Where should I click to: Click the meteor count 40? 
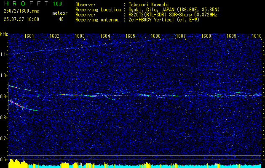[61, 19]
